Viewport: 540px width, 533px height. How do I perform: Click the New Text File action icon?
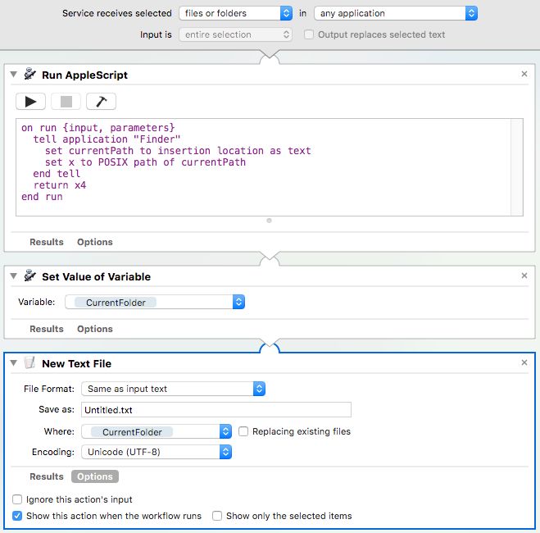[x=30, y=362]
